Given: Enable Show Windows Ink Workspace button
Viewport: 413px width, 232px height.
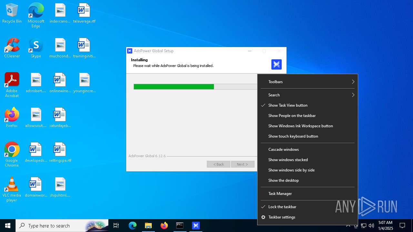Looking at the screenshot, I should tap(307, 126).
